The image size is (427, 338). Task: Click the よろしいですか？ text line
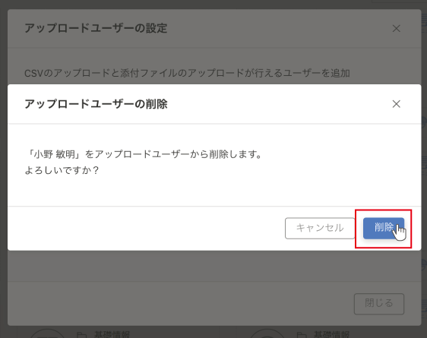click(62, 170)
